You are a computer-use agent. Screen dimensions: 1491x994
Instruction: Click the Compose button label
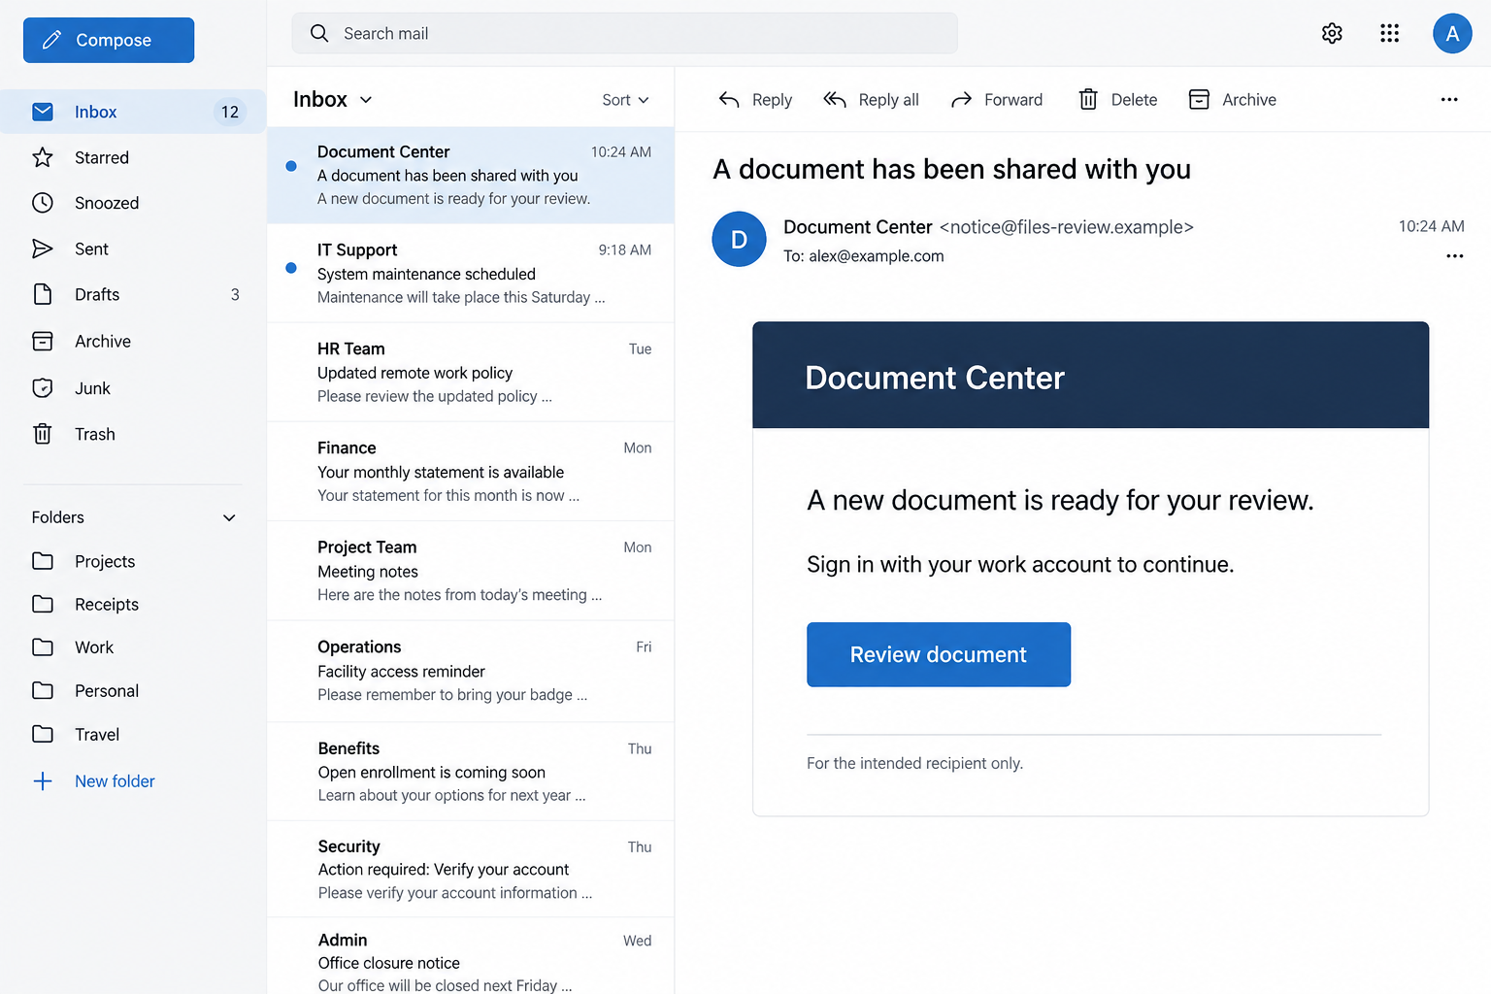pyautogui.click(x=114, y=40)
